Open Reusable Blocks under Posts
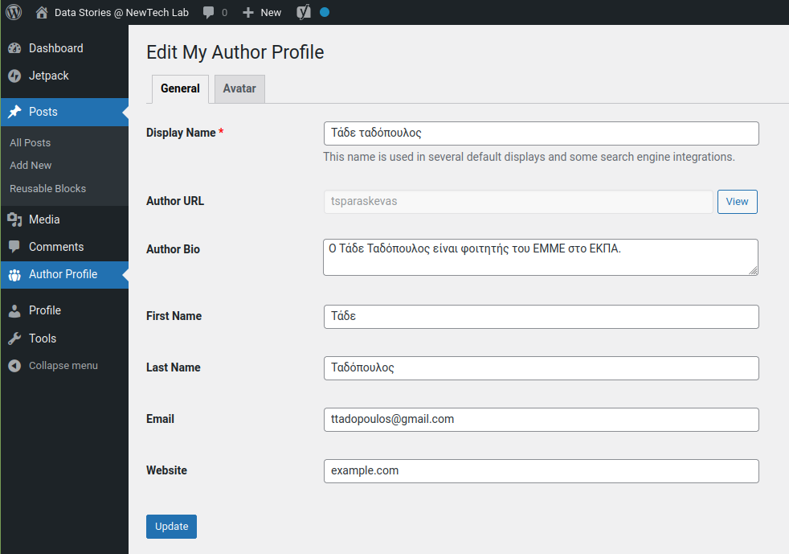The width and height of the screenshot is (789, 554). coord(47,188)
